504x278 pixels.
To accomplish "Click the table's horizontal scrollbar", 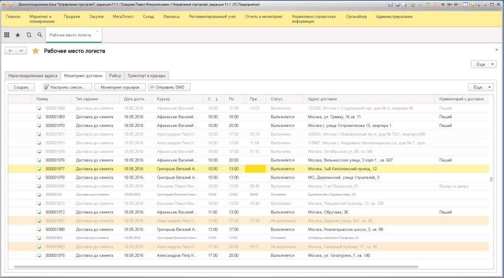I will point(216,267).
